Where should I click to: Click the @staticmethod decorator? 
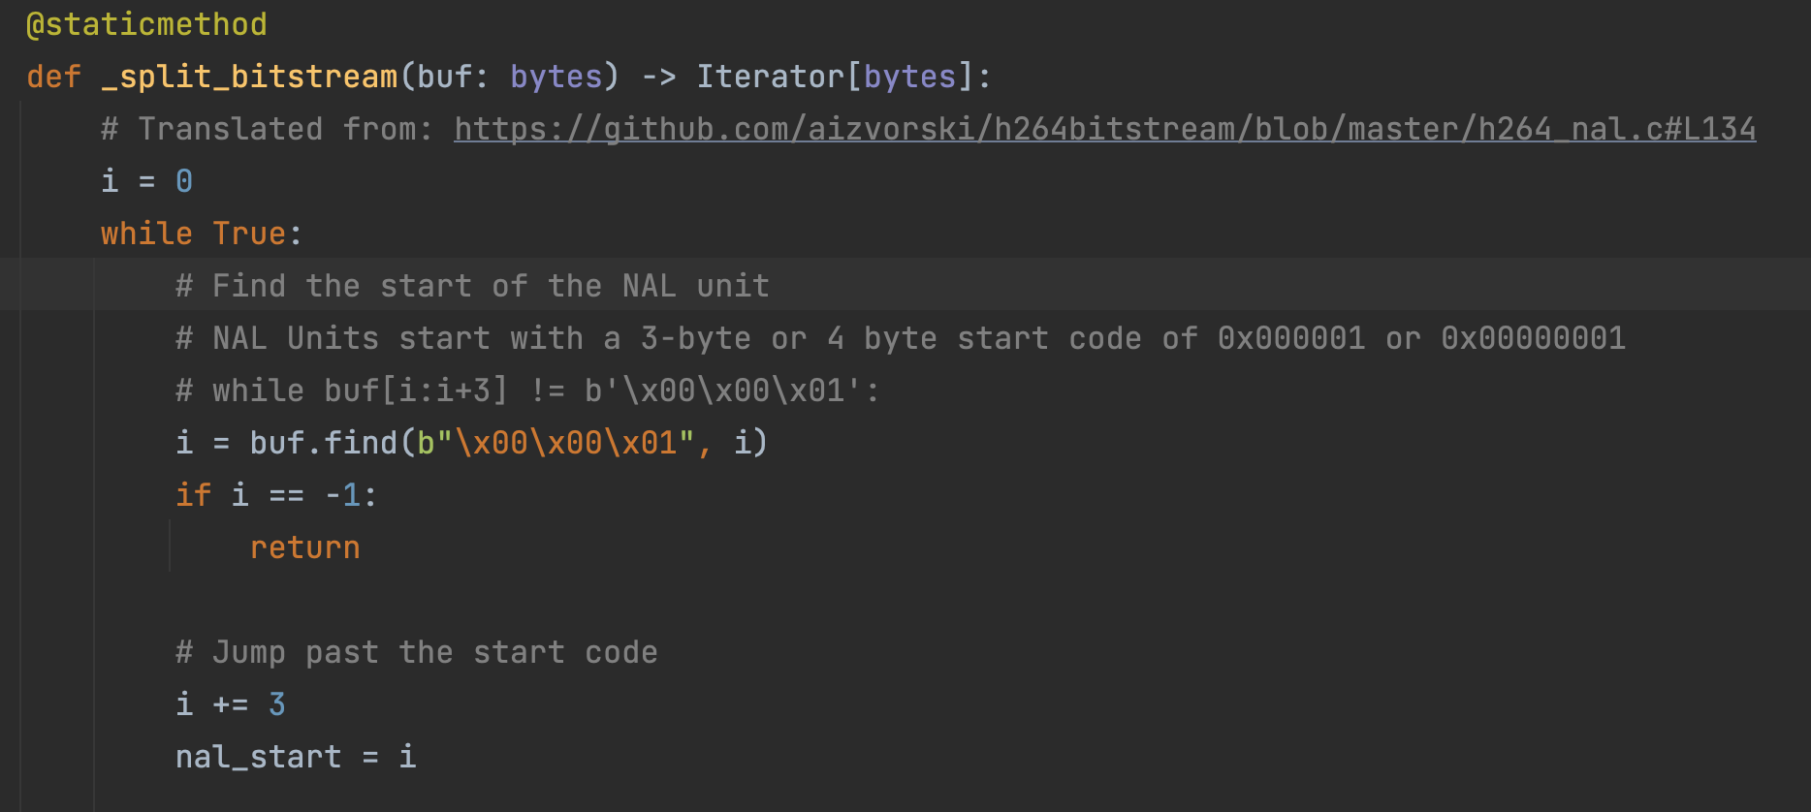point(146,24)
